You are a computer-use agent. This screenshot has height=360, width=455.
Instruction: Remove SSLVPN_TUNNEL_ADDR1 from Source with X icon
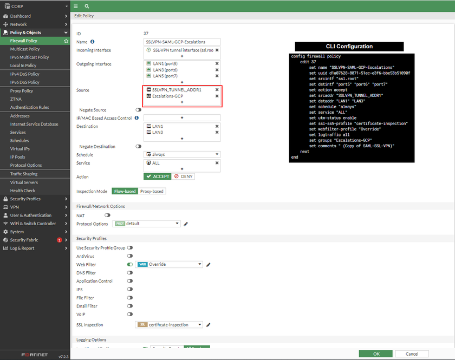(217, 90)
